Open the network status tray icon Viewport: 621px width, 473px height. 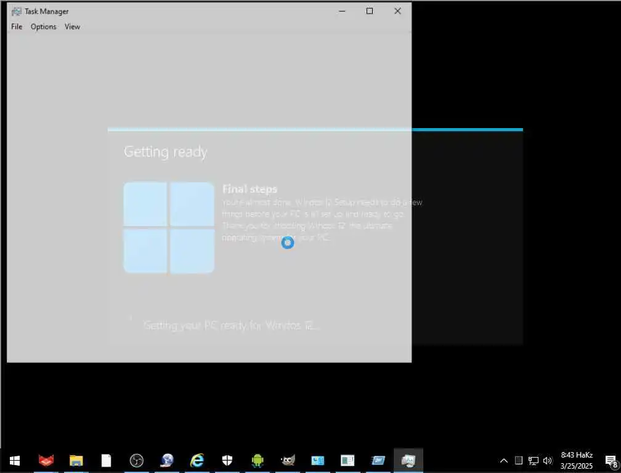click(x=533, y=461)
